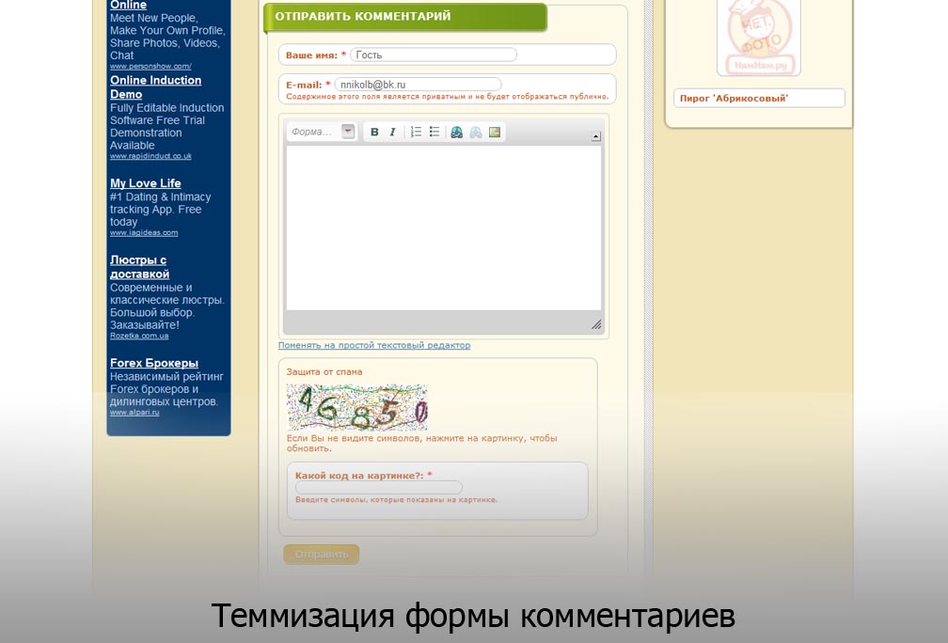
Task: Open the 'My Love Life' ad link
Action: point(146,183)
